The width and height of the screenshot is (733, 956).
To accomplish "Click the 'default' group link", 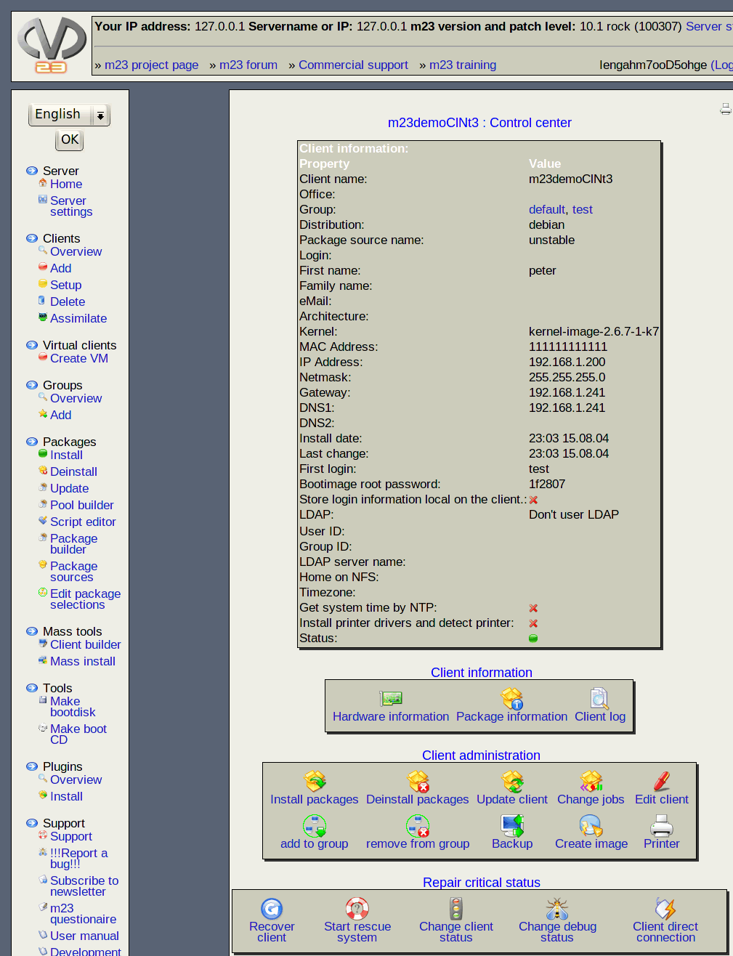I will pyautogui.click(x=546, y=209).
